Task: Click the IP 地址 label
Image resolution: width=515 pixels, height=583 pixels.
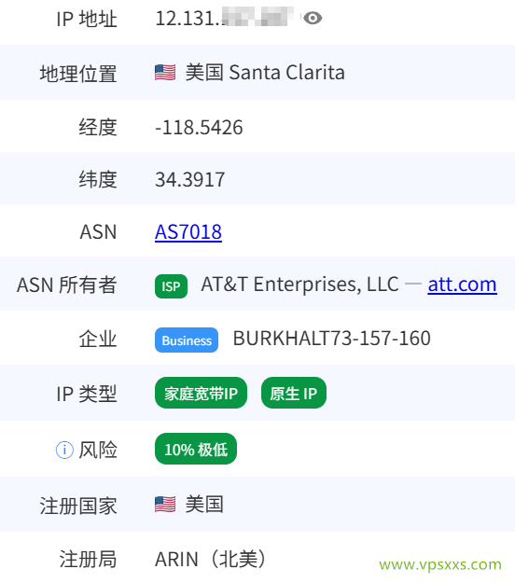Action: pyautogui.click(x=87, y=19)
